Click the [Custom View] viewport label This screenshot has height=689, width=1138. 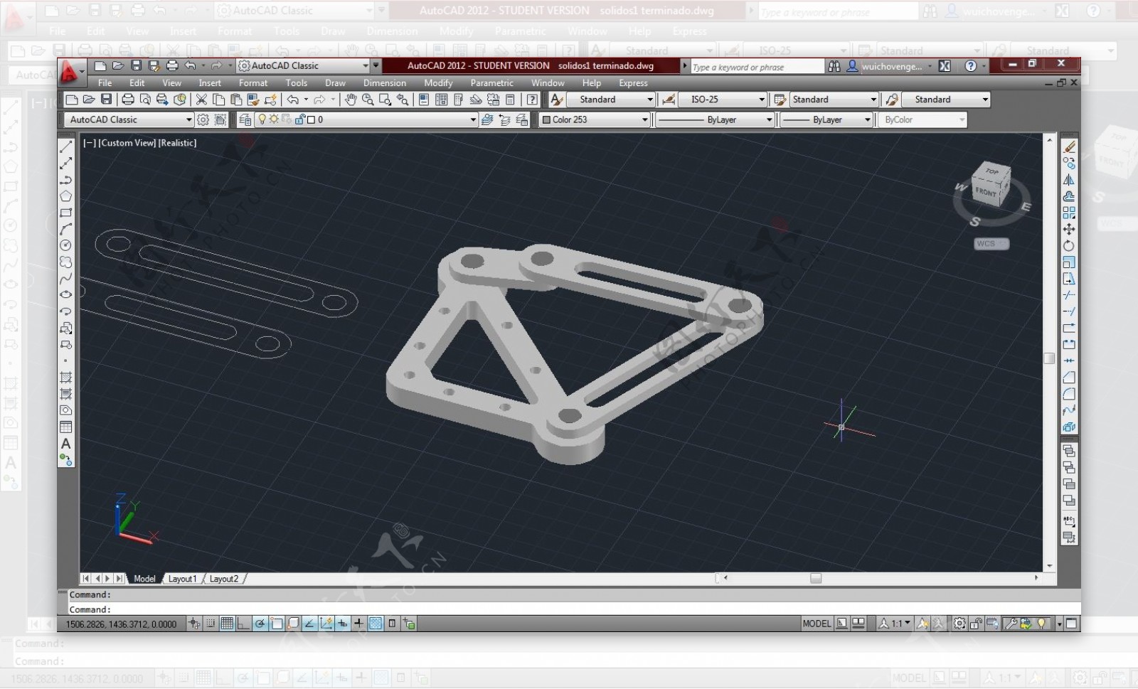pos(127,143)
